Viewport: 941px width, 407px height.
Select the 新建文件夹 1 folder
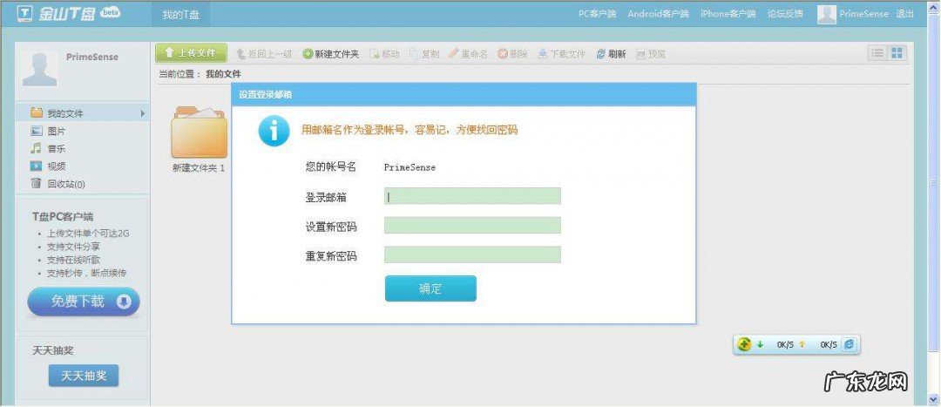[199, 139]
